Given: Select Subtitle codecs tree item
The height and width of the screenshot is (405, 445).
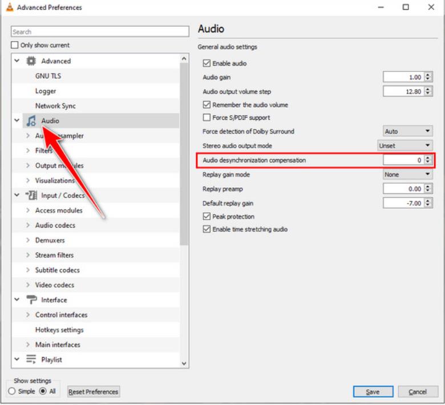Looking at the screenshot, I should pyautogui.click(x=57, y=270).
